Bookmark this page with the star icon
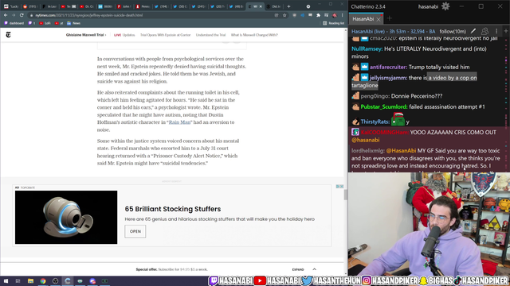 tap(284, 15)
